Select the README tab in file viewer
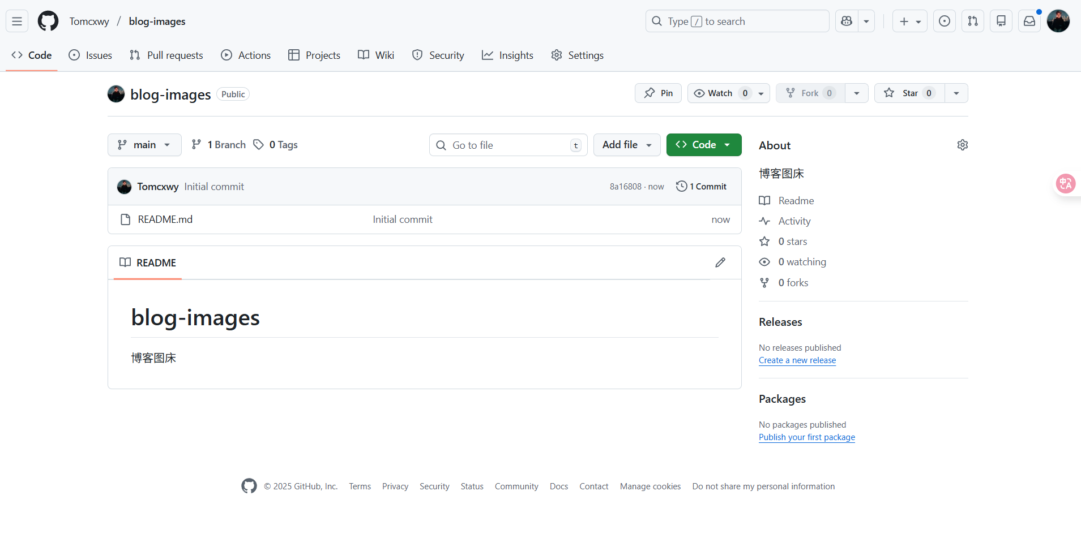The image size is (1081, 547). click(148, 262)
